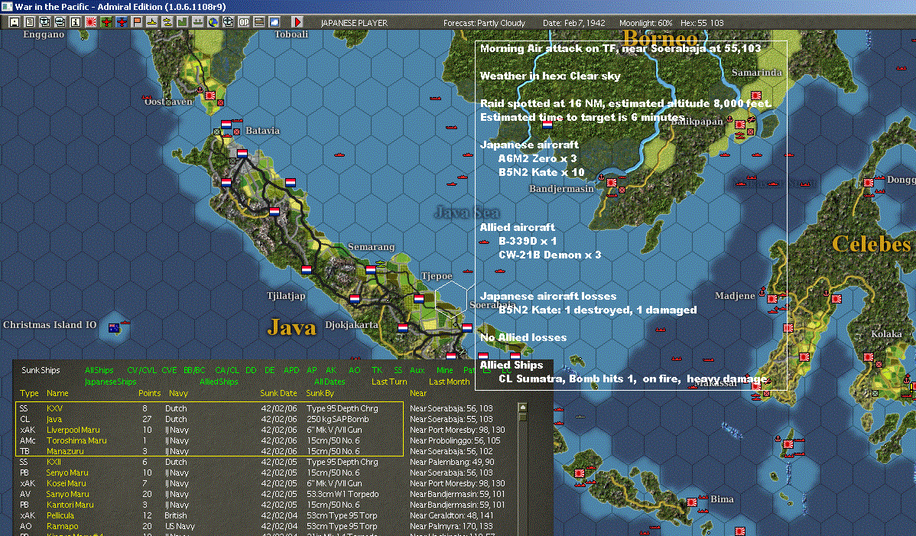
Task: Toggle the All Ships filter
Action: pyautogui.click(x=99, y=370)
